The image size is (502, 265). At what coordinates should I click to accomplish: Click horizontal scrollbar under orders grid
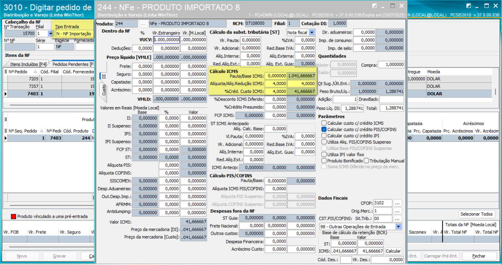click(52, 105)
